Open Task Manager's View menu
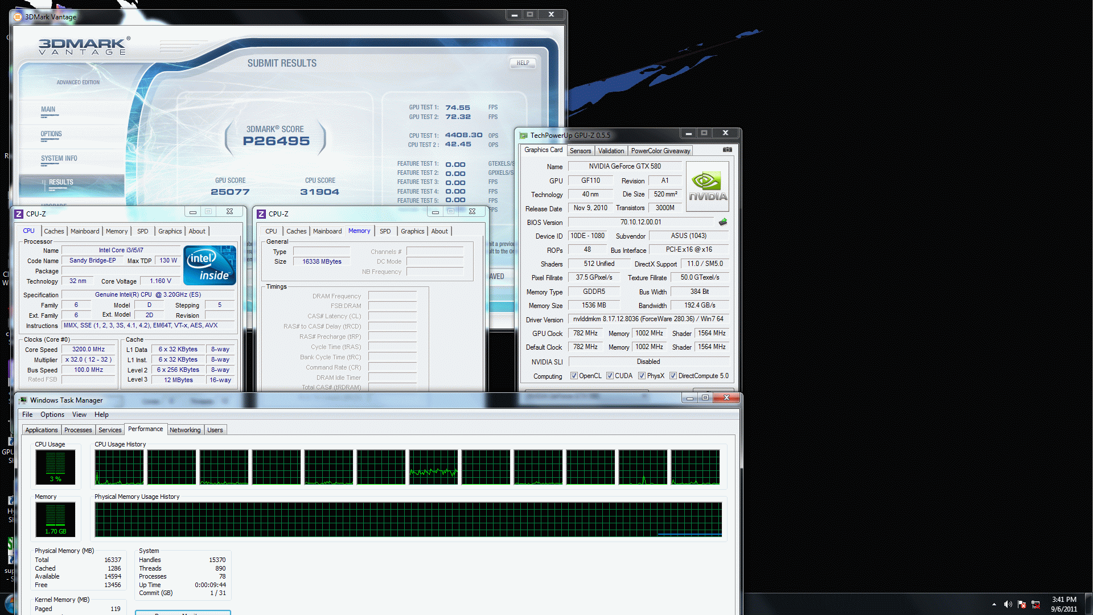 pos(79,415)
